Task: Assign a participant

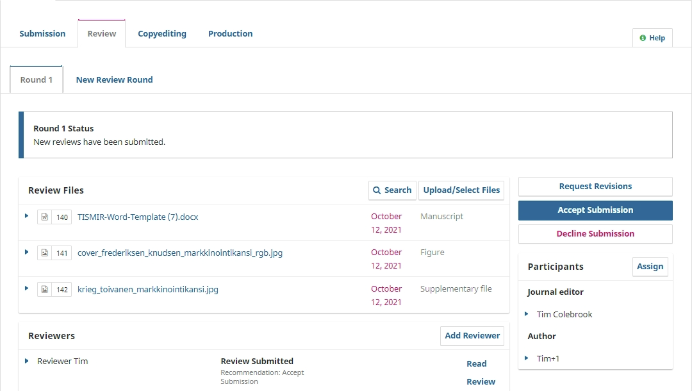Action: (x=650, y=267)
